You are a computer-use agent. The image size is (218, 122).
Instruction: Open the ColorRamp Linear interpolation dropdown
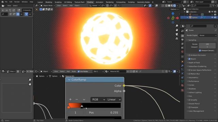pos(114,99)
